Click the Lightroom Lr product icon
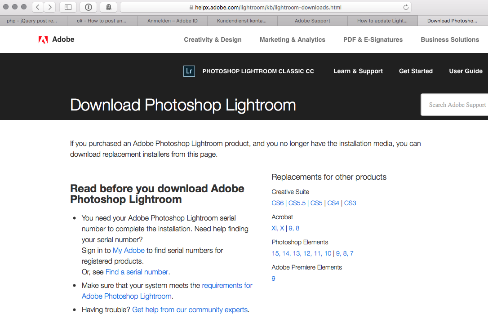The image size is (488, 327). [x=189, y=71]
